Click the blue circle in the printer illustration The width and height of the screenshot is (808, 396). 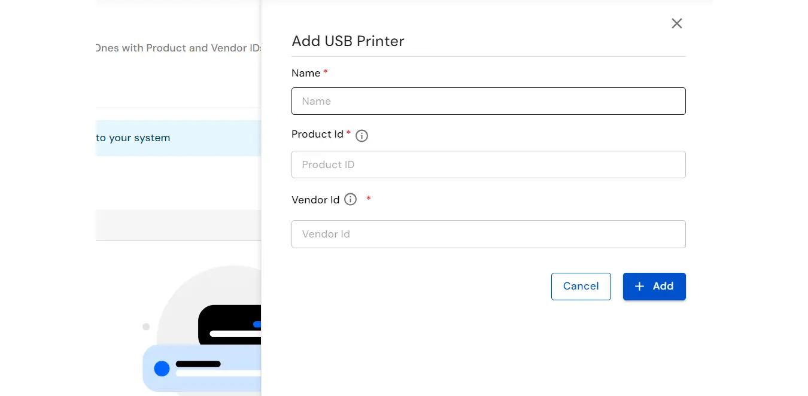coord(162,368)
